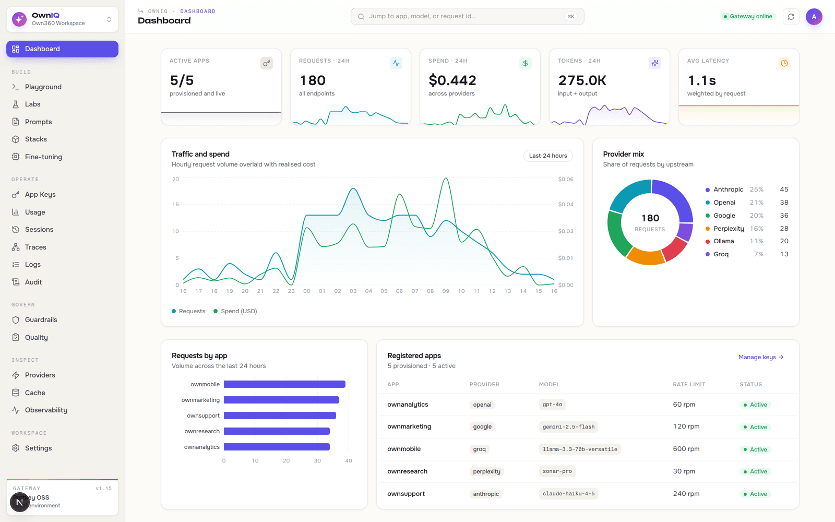The height and width of the screenshot is (522, 835).
Task: Click the Providers lightning icon
Action: click(x=16, y=375)
